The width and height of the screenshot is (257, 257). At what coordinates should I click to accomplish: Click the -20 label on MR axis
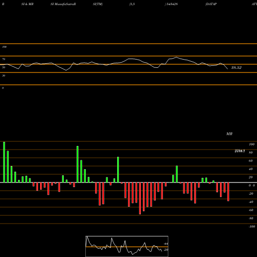pyautogui.click(x=251, y=194)
